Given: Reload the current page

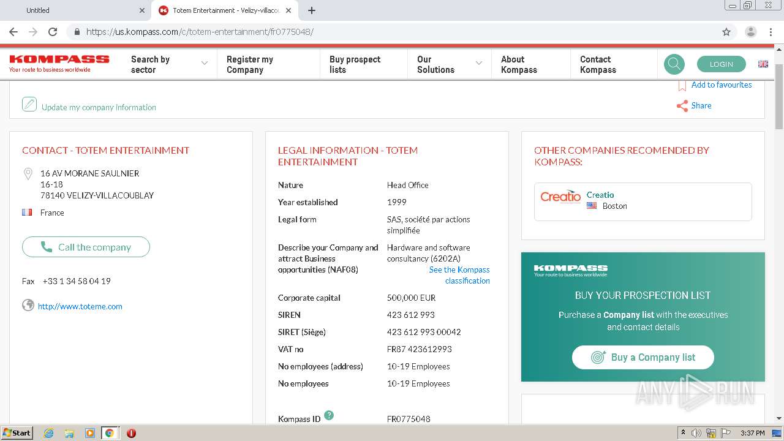Looking at the screenshot, I should (53, 32).
